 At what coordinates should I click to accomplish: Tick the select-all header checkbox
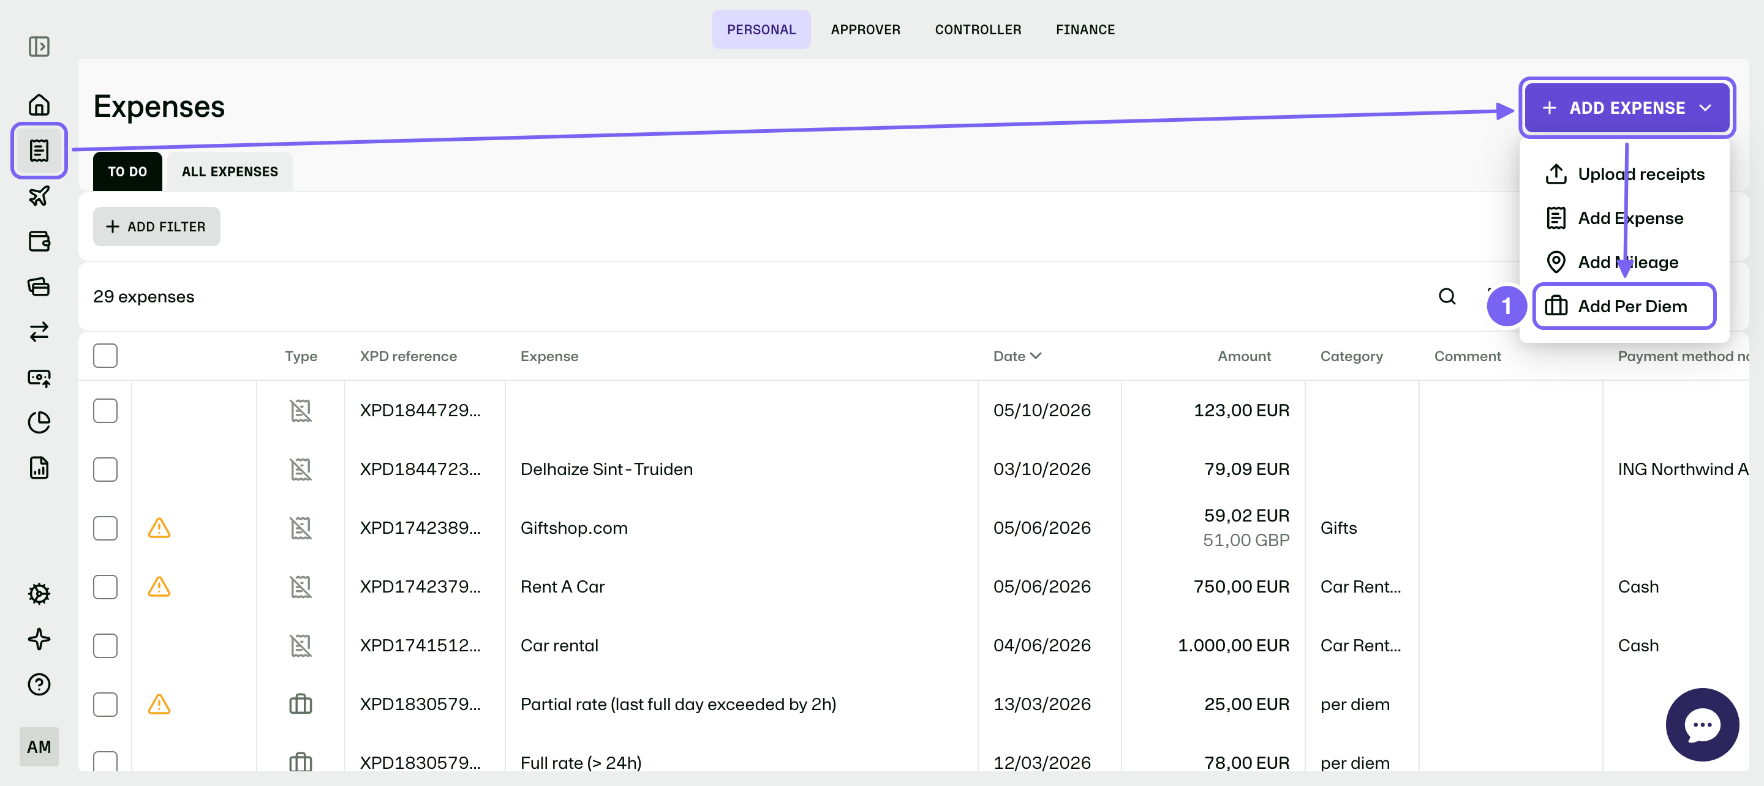(x=105, y=355)
